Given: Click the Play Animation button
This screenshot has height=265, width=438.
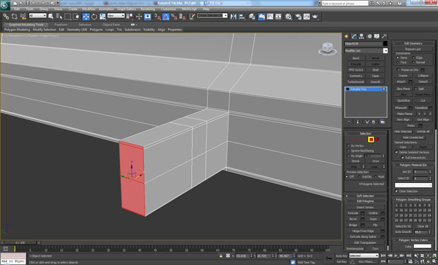Looking at the screenshot, I should tap(396, 255).
